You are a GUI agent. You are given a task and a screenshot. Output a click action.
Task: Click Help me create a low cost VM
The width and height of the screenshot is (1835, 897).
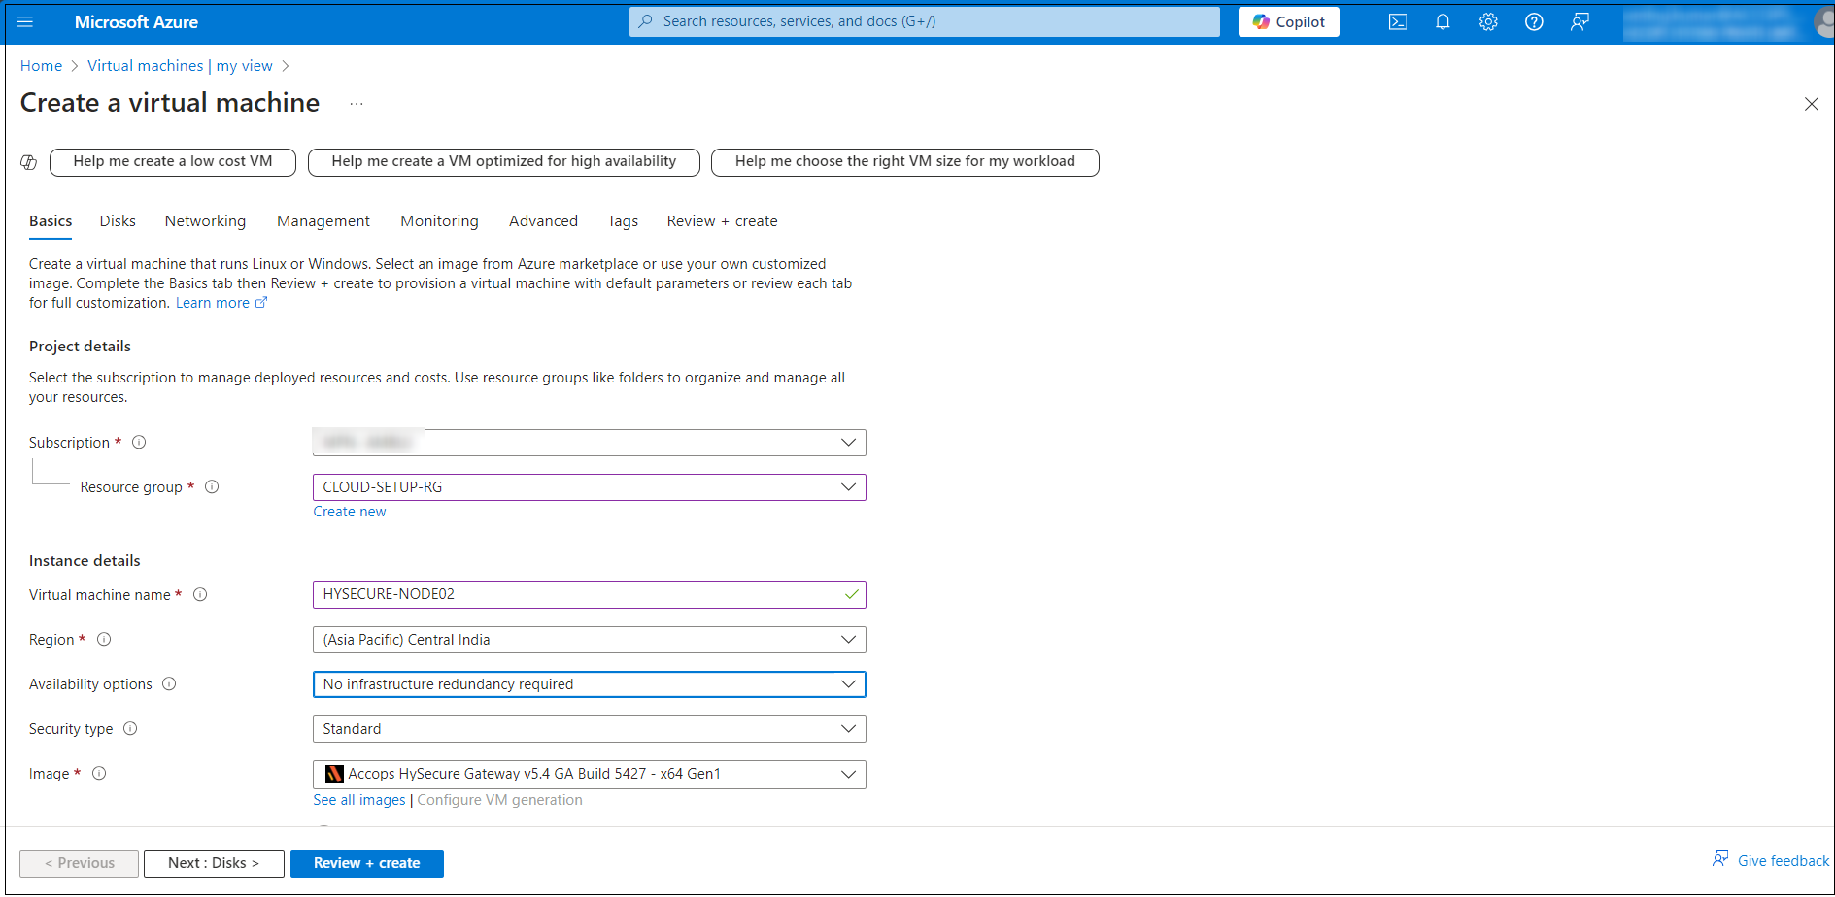173,161
